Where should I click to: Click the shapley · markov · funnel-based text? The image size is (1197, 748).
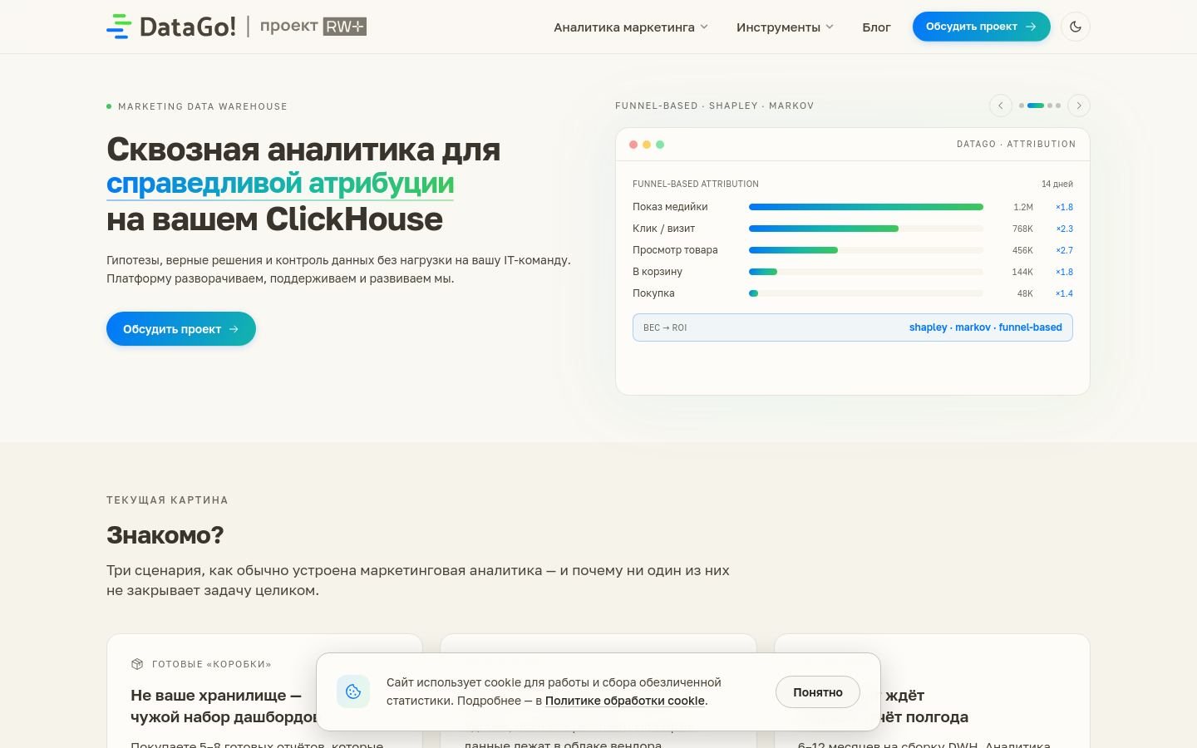(x=986, y=327)
